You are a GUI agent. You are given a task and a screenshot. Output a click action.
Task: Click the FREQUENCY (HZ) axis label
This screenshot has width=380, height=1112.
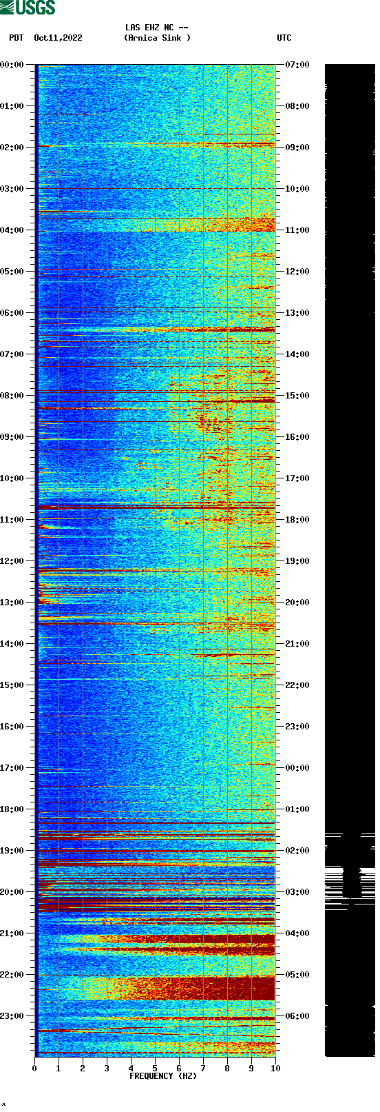pos(163,1076)
